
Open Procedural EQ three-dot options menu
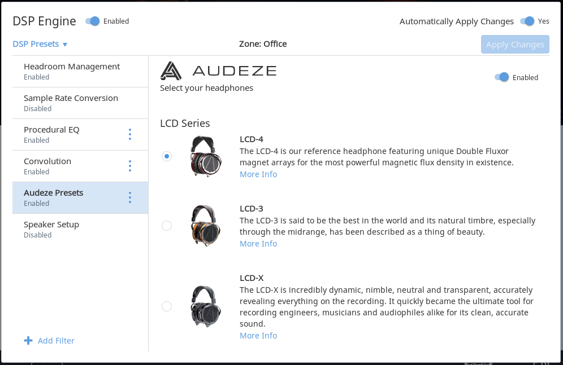pos(130,134)
